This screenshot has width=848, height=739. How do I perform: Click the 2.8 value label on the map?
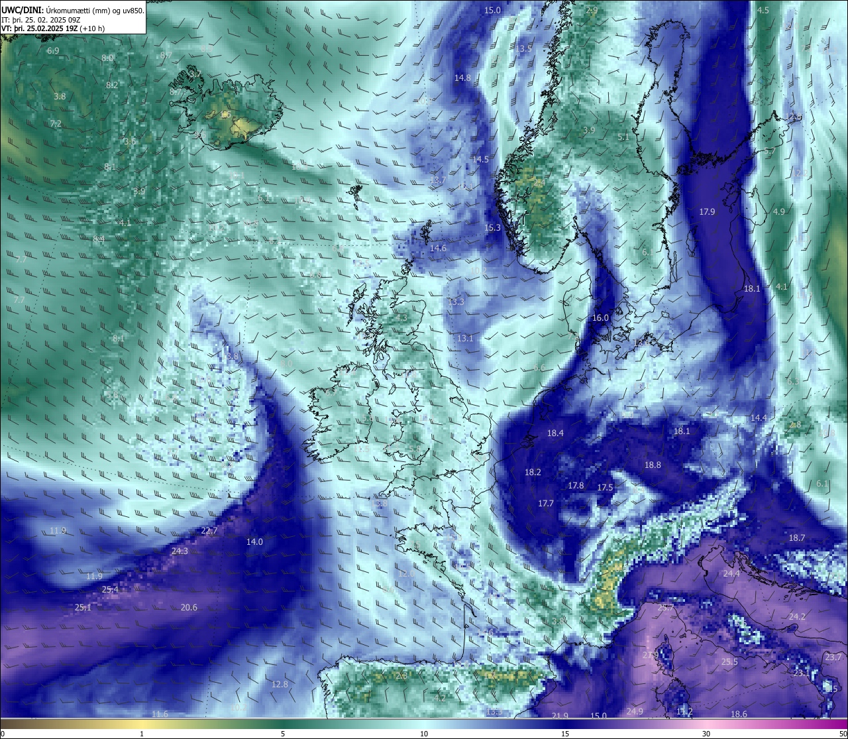[x=796, y=425]
